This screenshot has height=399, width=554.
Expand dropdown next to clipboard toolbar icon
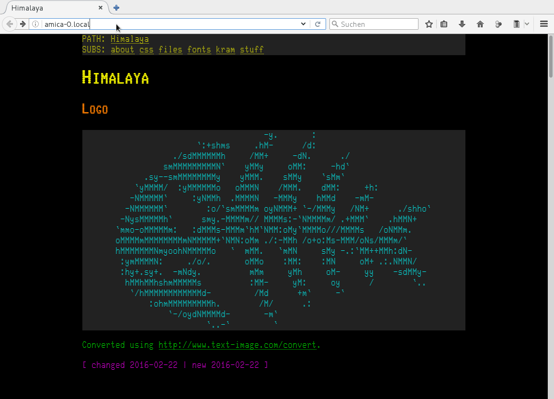527,24
